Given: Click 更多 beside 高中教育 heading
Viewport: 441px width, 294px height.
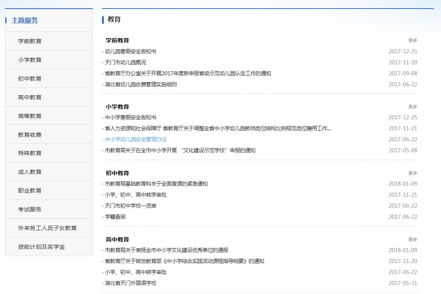Looking at the screenshot, I should (412, 239).
